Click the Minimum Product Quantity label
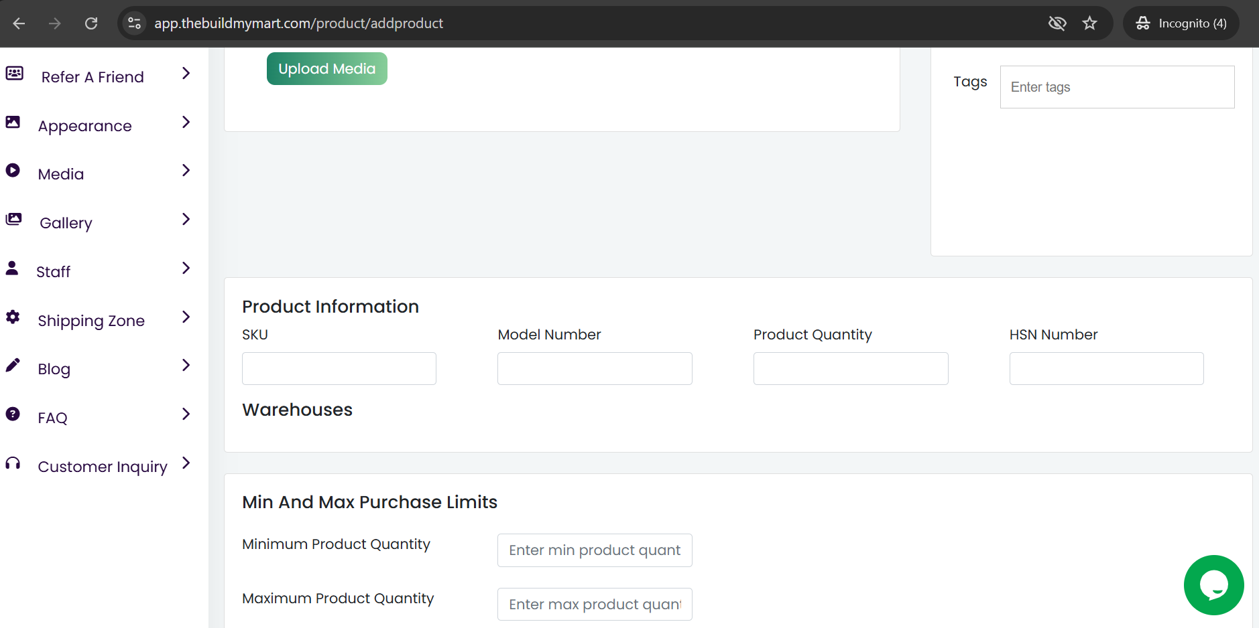 click(x=336, y=544)
